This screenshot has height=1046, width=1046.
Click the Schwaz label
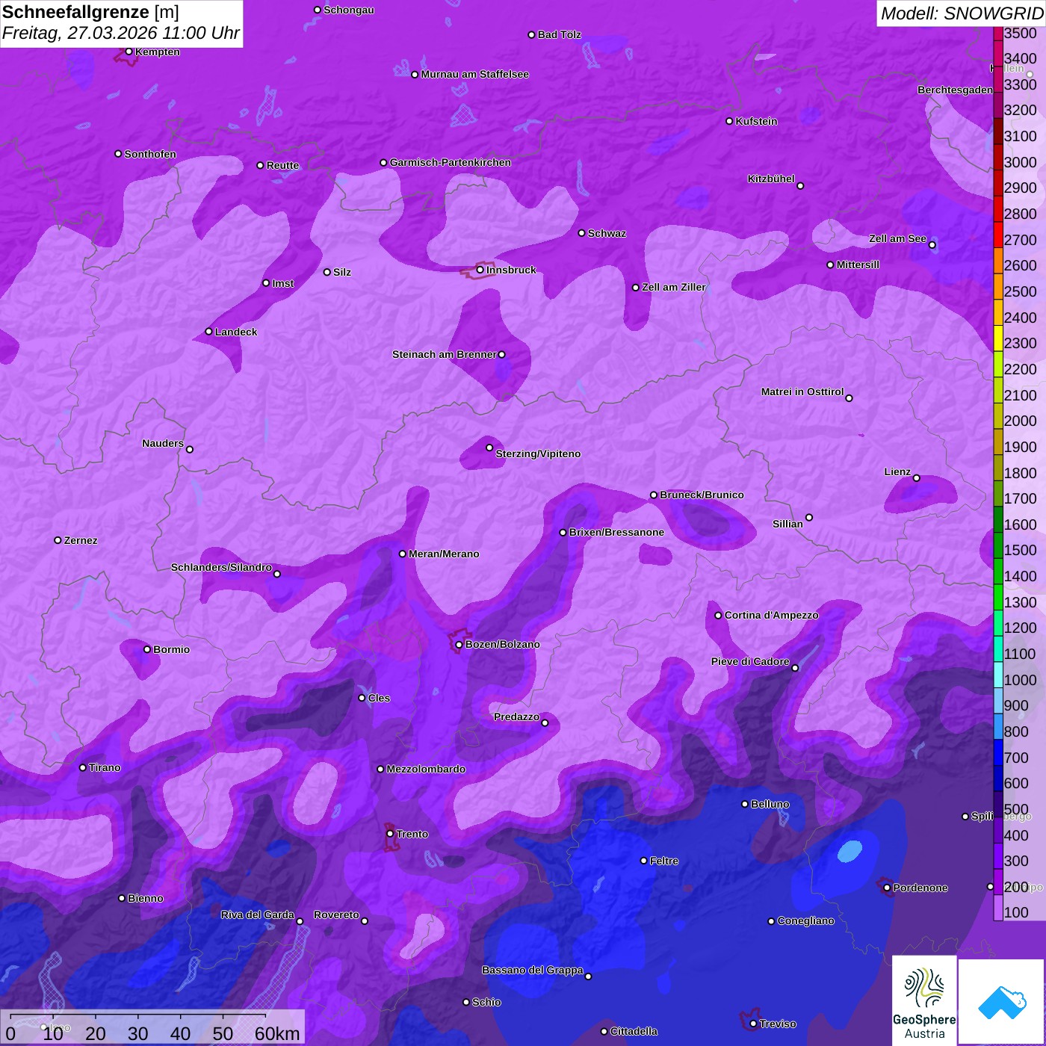tap(607, 233)
